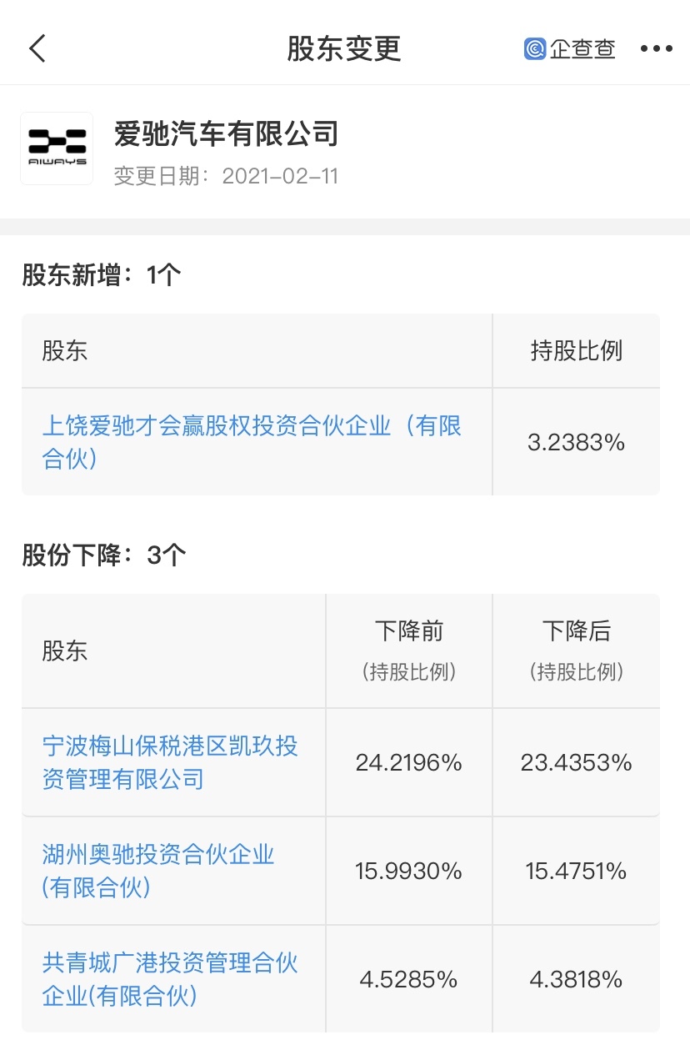
Task: Tap the back arrow icon
Action: point(37,48)
